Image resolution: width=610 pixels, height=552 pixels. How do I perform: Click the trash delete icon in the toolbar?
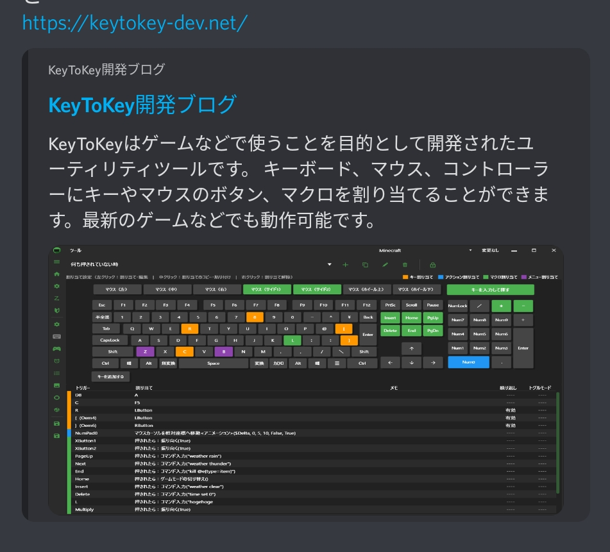pos(405,264)
